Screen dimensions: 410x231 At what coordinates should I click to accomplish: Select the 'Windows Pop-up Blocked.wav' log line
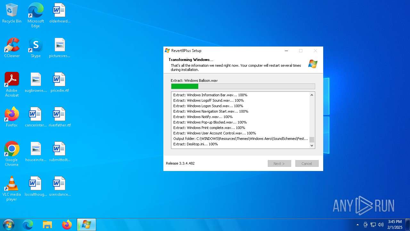tap(210, 122)
